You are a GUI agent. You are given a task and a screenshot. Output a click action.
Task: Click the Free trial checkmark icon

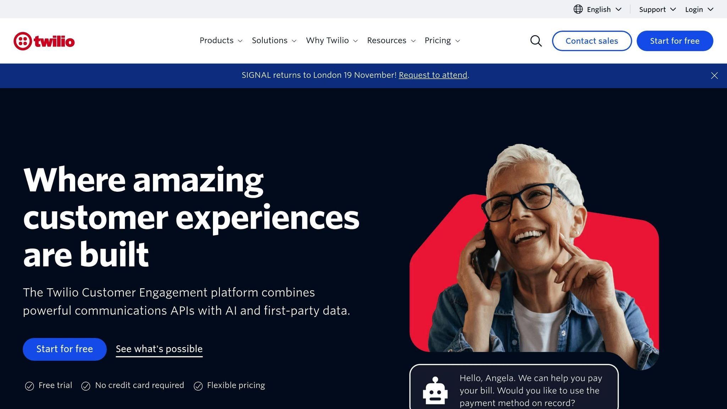[29, 386]
